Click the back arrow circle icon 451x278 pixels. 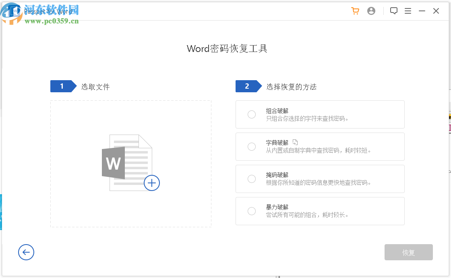26,252
